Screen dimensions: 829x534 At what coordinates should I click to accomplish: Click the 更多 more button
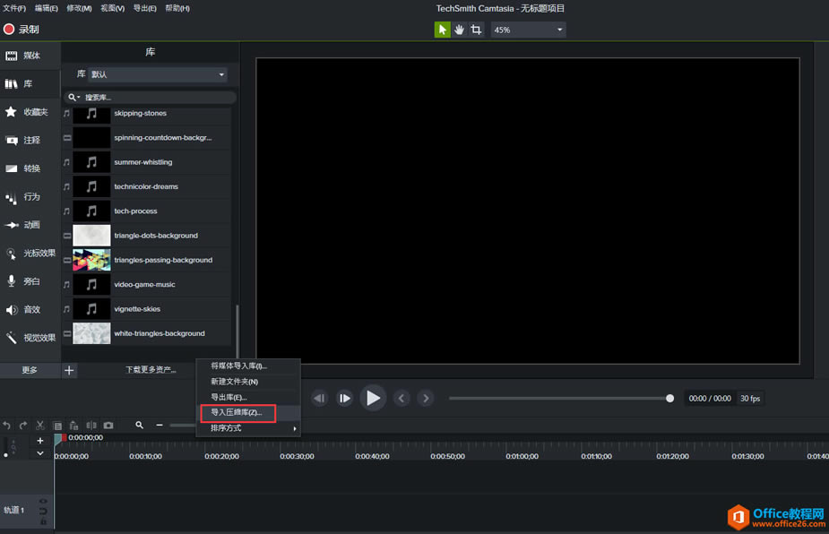tap(30, 370)
